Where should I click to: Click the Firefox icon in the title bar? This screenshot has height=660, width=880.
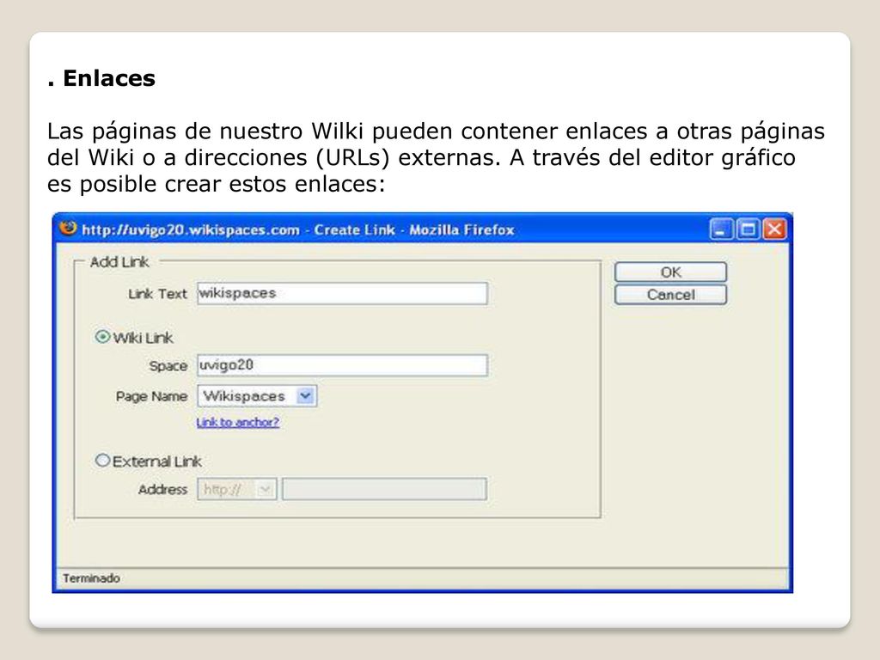tap(67, 229)
